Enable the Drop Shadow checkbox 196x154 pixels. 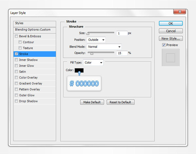tap(16, 101)
